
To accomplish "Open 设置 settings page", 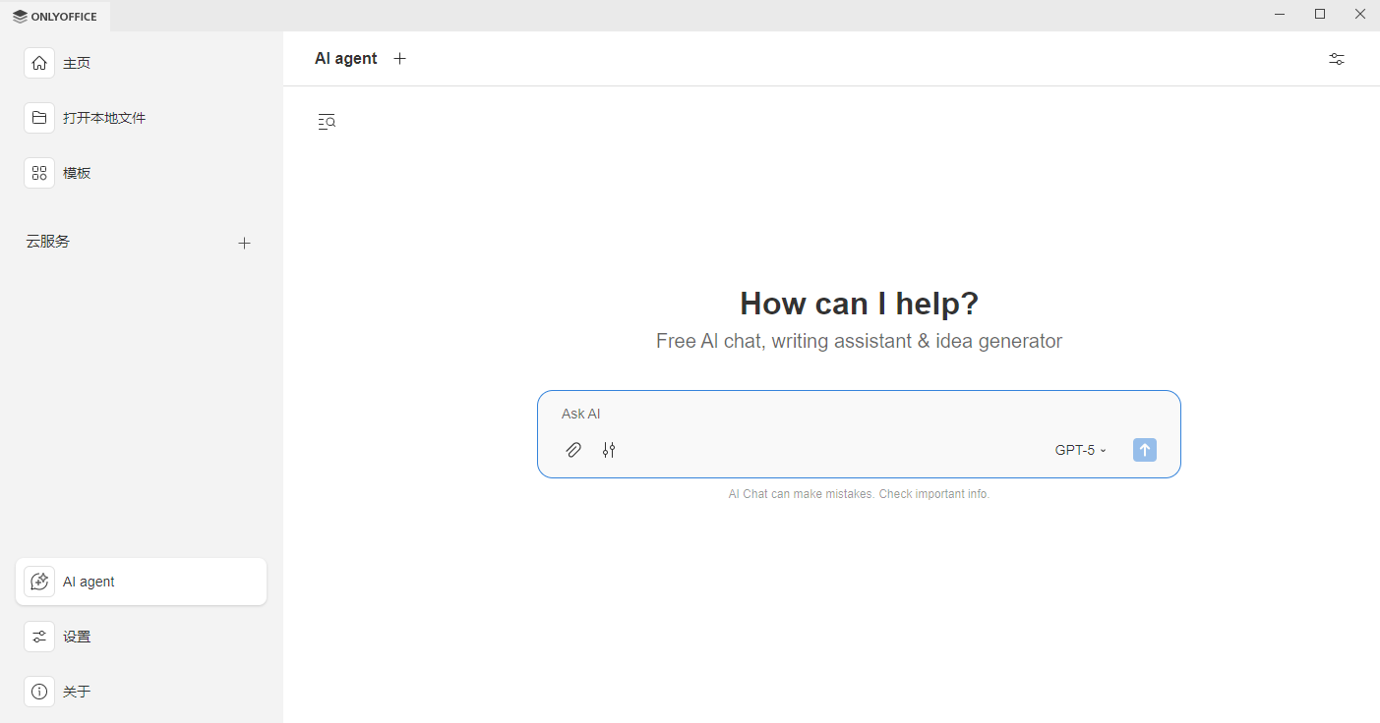I will tap(77, 637).
